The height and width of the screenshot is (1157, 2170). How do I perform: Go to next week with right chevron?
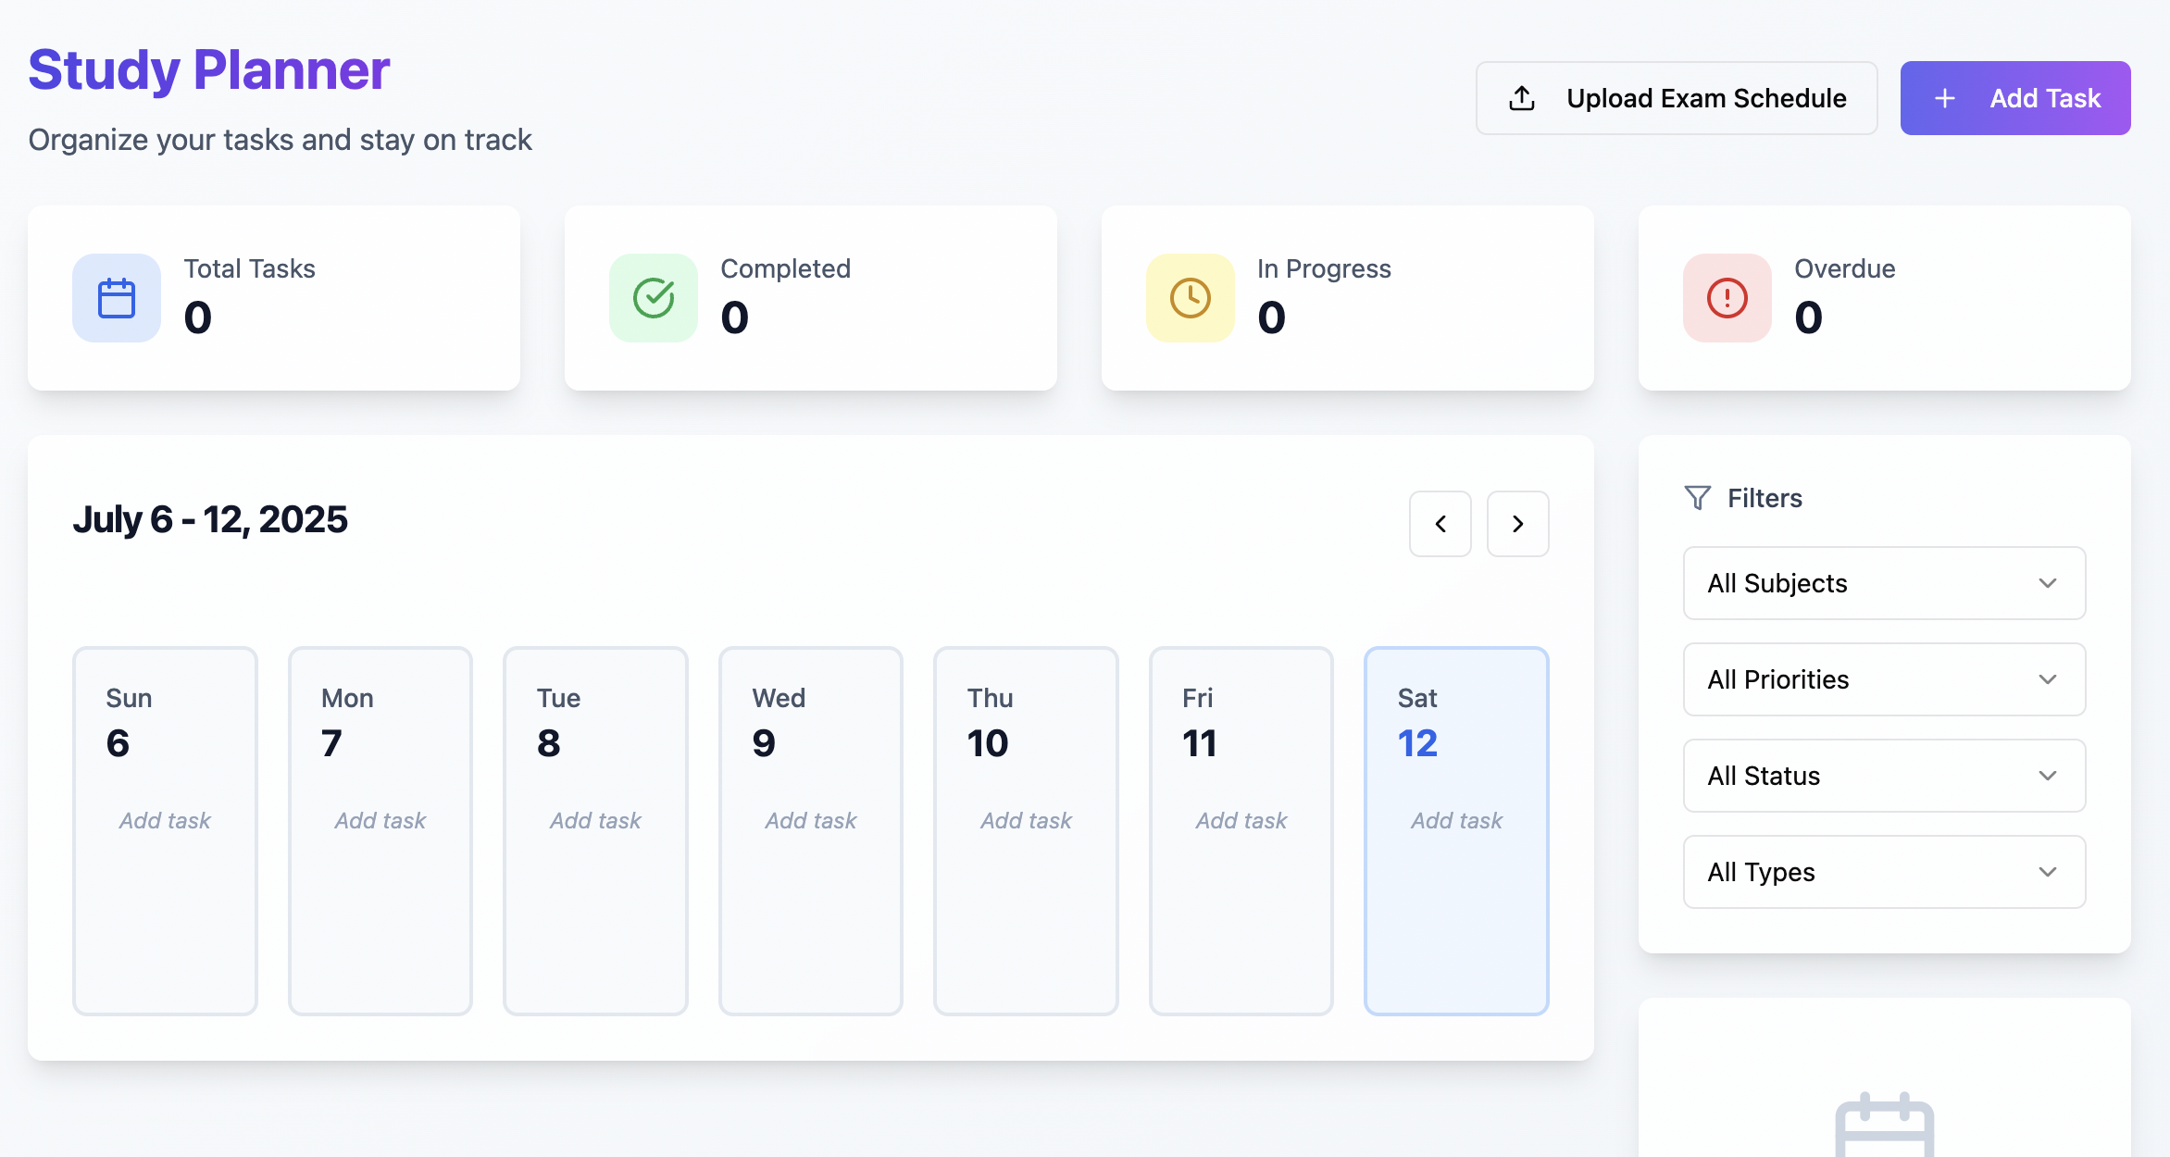coord(1518,524)
